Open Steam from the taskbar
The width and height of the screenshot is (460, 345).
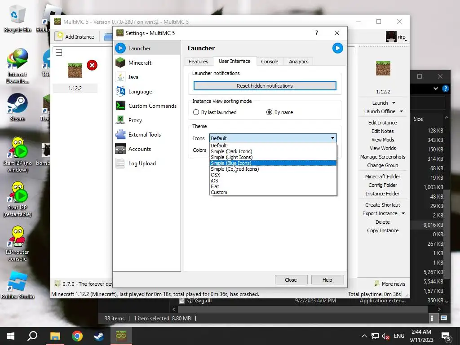tap(99, 336)
